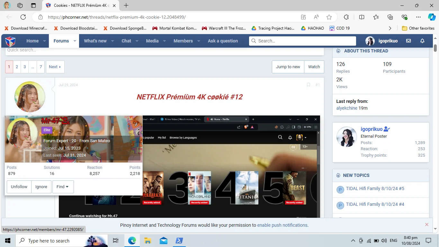Open Ask a question in navbar
This screenshot has width=439, height=247.
click(223, 41)
